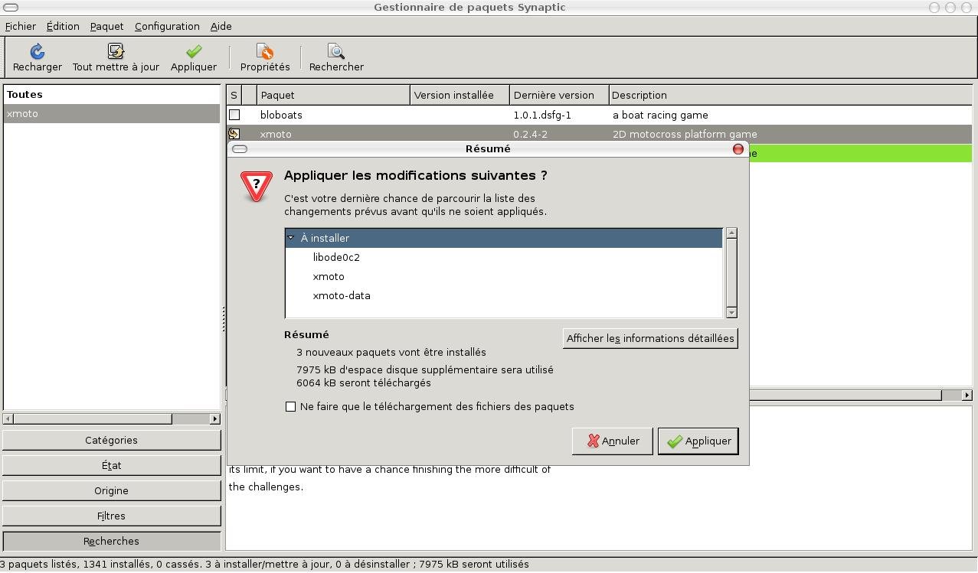Image resolution: width=978 pixels, height=573 pixels.
Task: Open the Résumé dialog window menu button
Action: [240, 149]
